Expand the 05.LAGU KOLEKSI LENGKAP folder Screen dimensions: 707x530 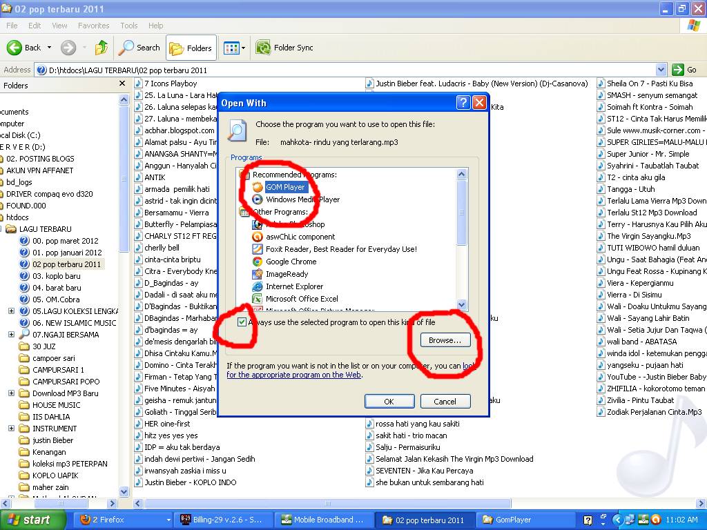11,311
